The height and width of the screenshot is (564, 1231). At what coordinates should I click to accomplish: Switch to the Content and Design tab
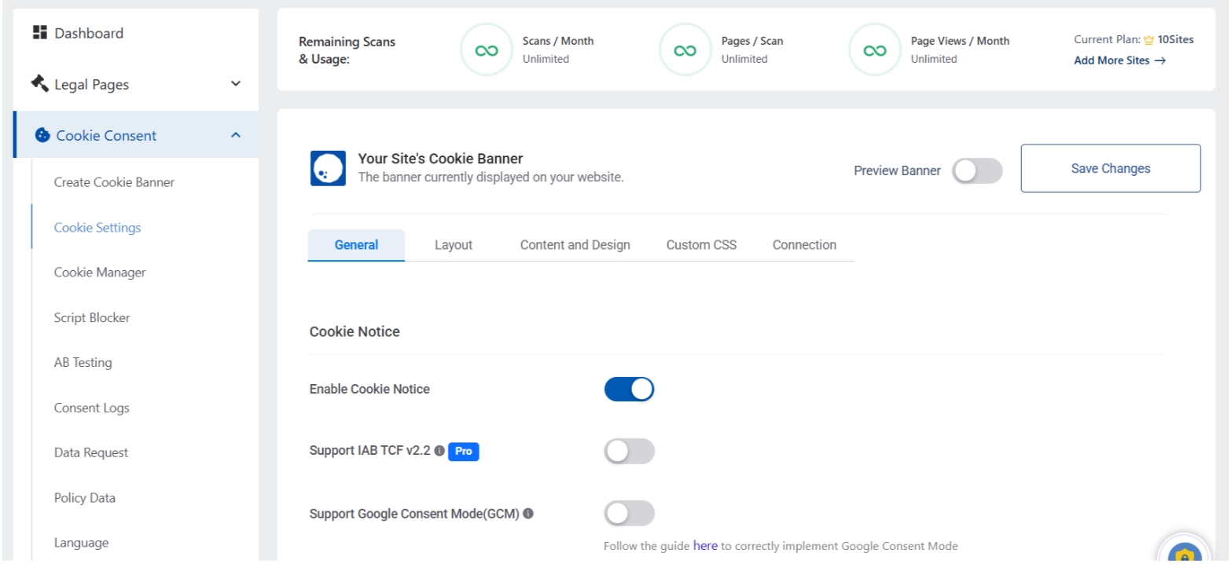pyautogui.click(x=575, y=244)
